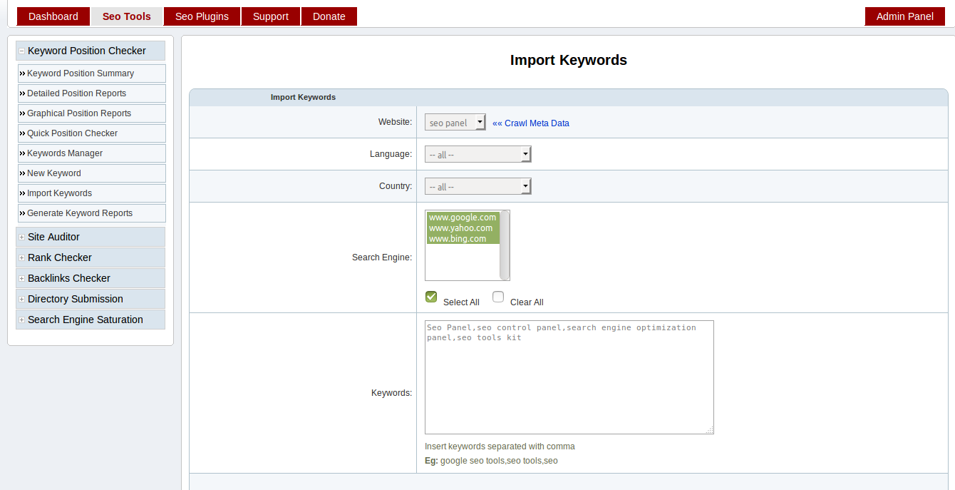Open Import Keywords in the sidebar
The width and height of the screenshot is (955, 490).
pyautogui.click(x=92, y=193)
